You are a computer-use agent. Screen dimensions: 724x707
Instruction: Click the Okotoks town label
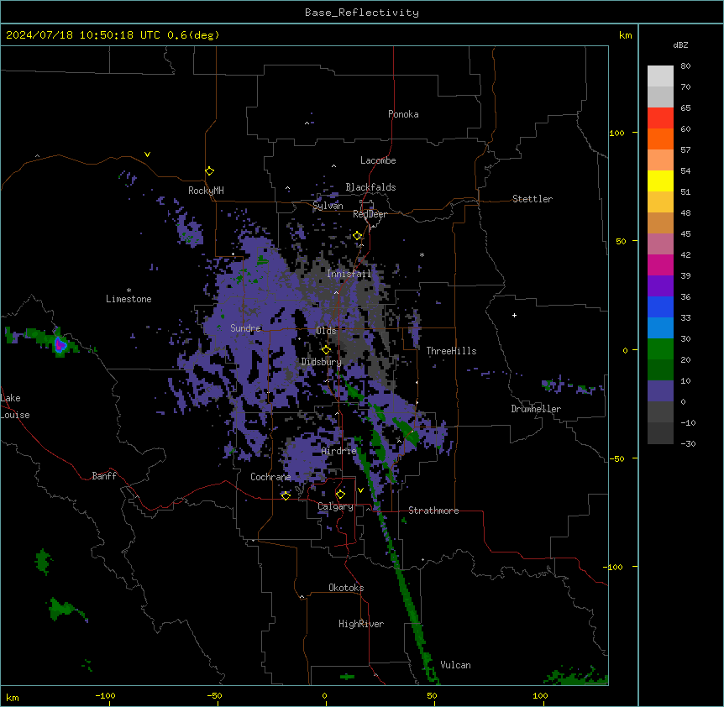coord(346,588)
